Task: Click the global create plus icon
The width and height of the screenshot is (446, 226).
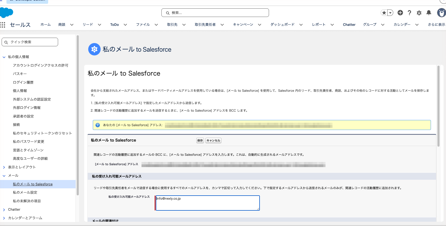Action: click(x=400, y=13)
